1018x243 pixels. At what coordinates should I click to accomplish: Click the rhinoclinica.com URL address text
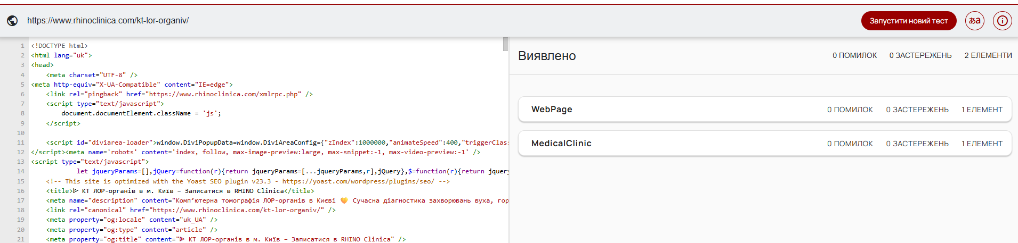click(x=108, y=21)
